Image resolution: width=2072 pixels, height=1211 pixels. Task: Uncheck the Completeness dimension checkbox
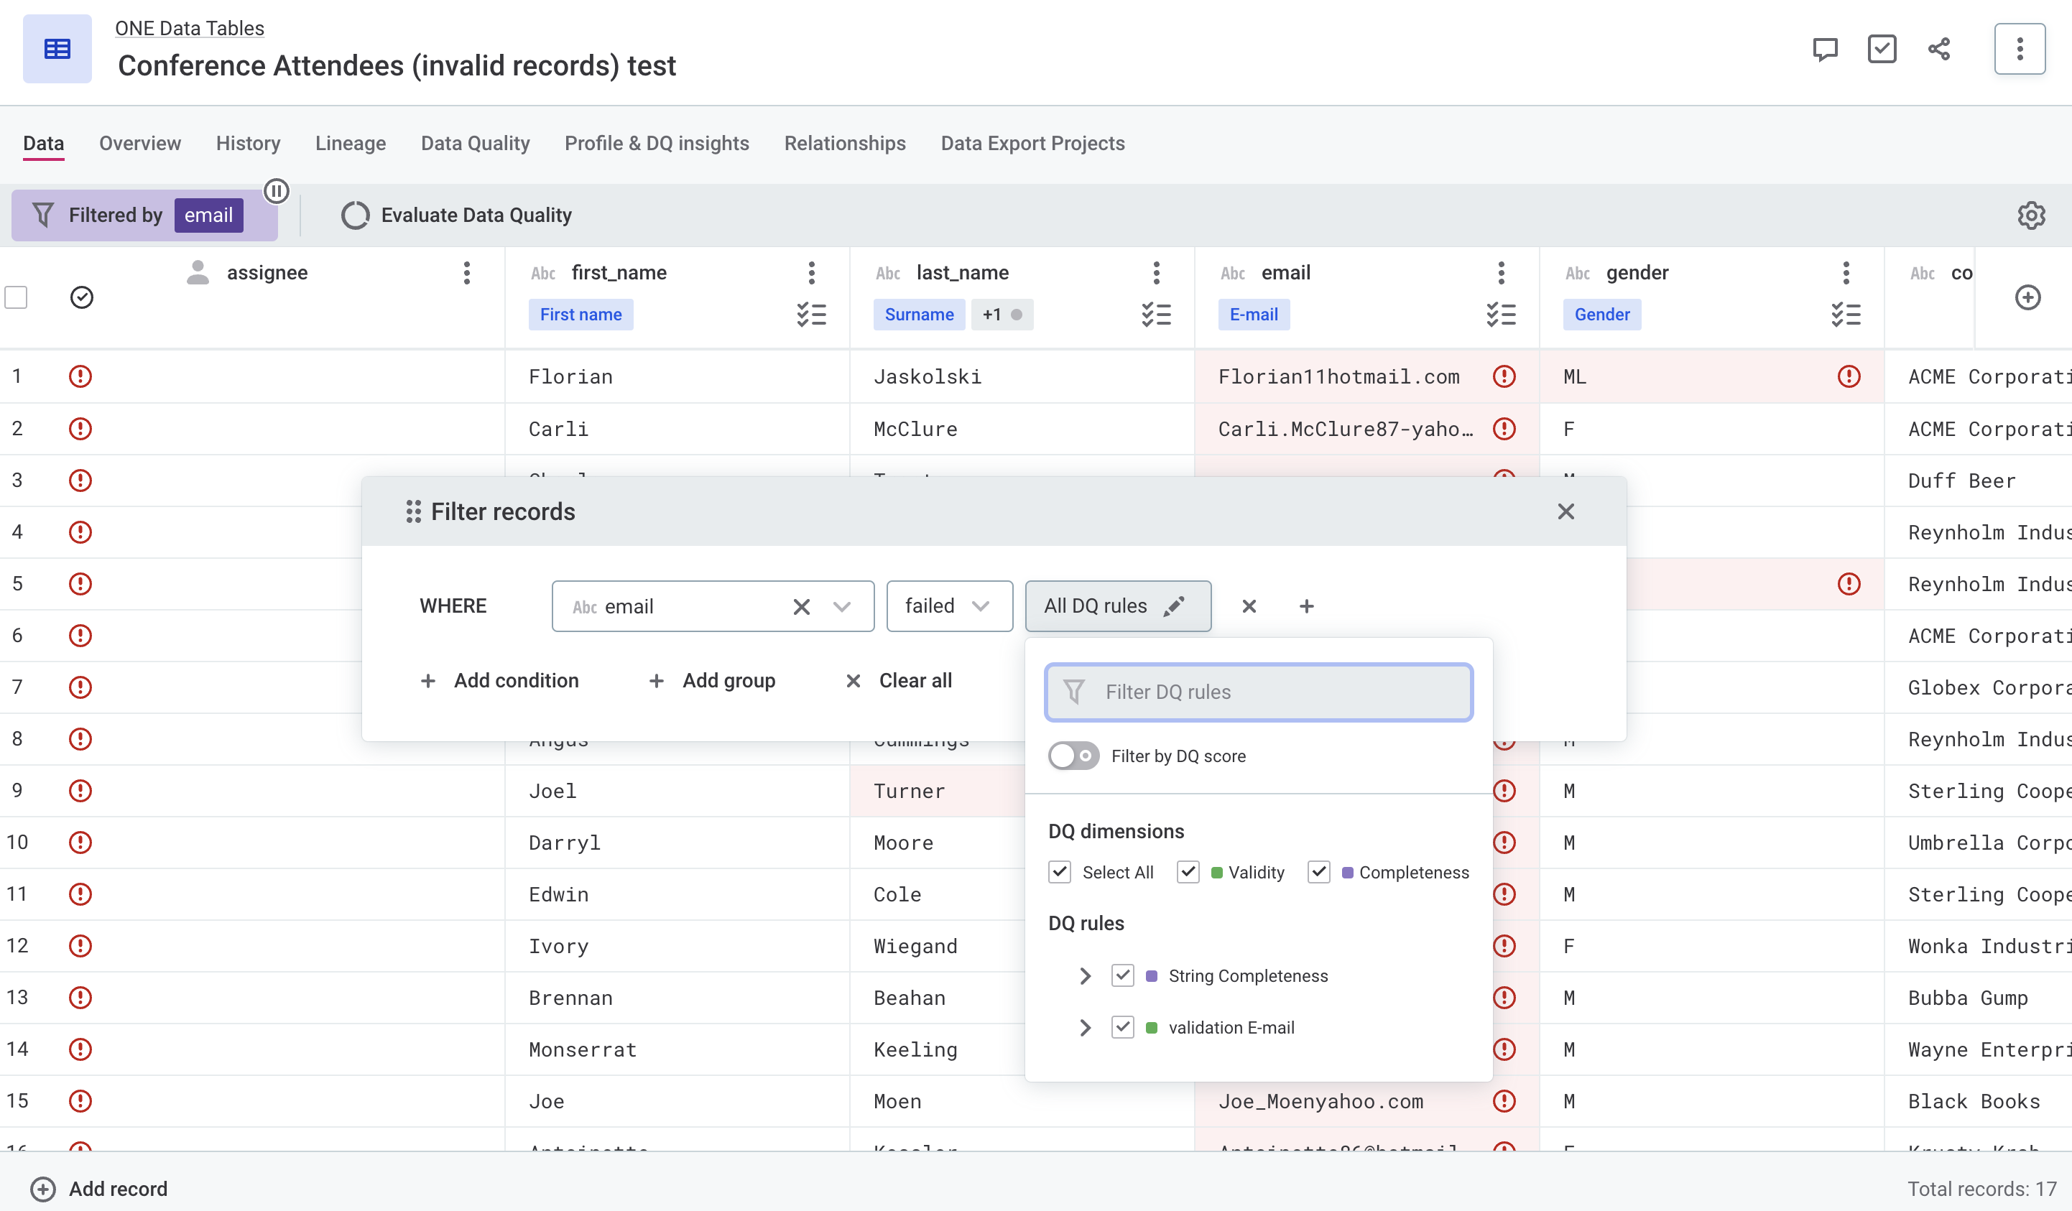(1319, 872)
